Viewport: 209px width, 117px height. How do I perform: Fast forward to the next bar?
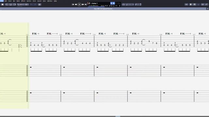point(83,4)
